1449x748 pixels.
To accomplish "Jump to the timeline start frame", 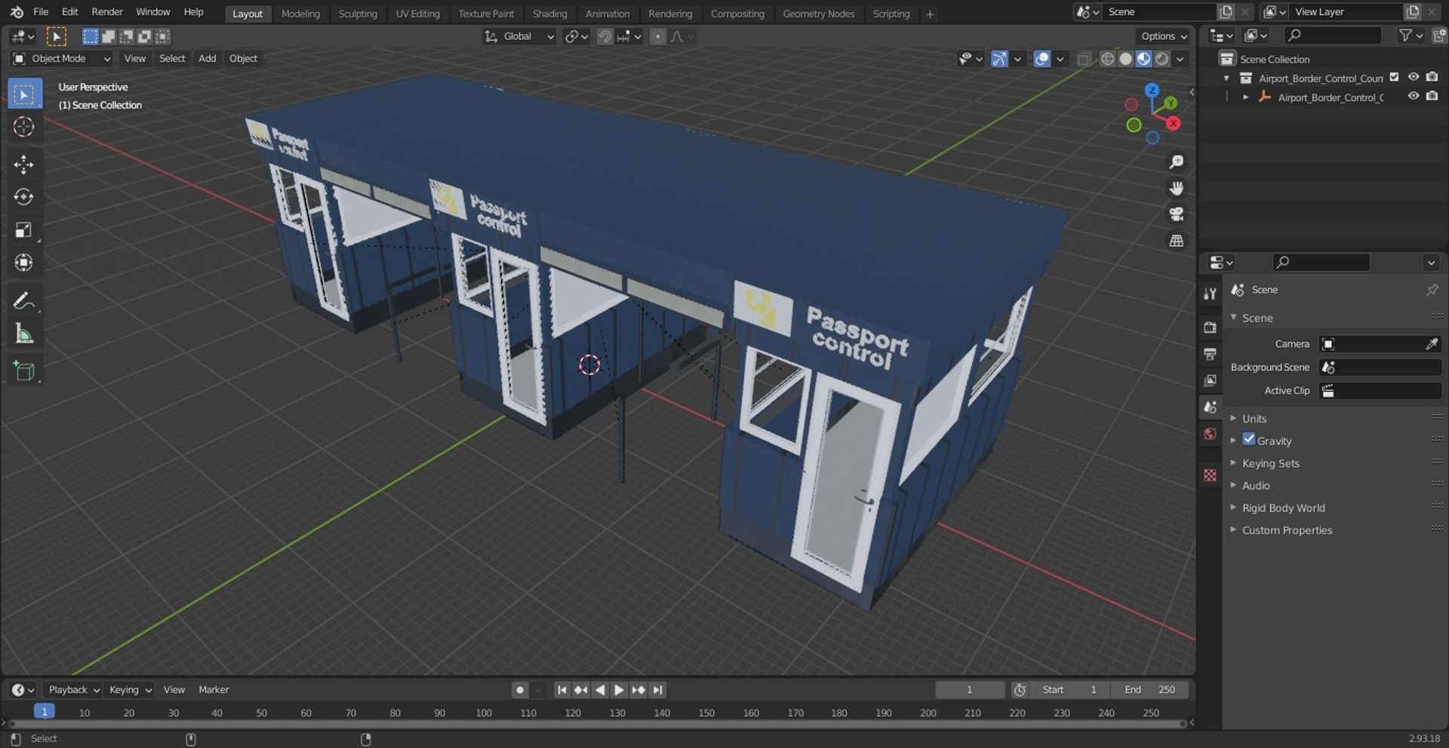I will point(561,690).
